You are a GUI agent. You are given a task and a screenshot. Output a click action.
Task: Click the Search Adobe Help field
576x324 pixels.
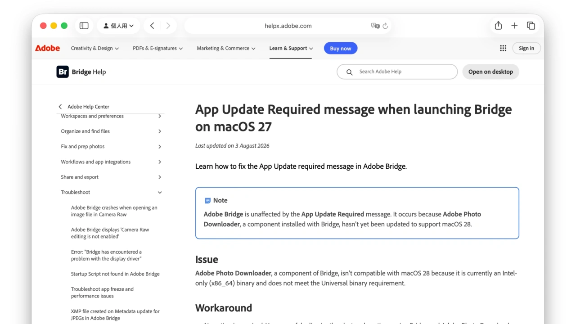click(x=397, y=72)
